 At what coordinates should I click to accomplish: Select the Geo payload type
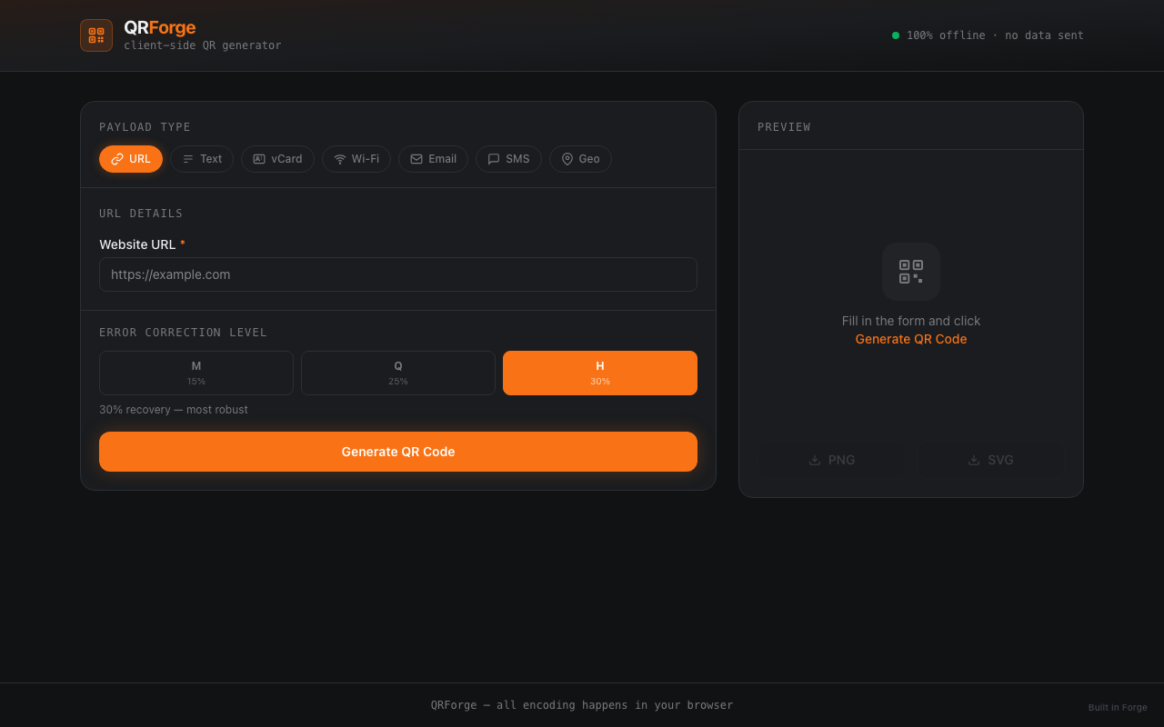[580, 159]
